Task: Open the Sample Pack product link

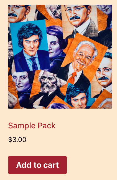Action: tap(32, 126)
